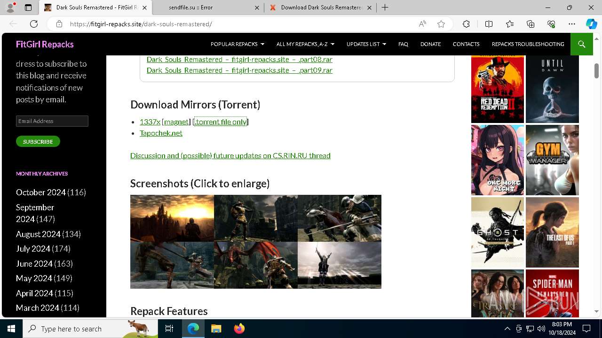Open Until Dawn game cover
602x338 pixels.
pyautogui.click(x=552, y=89)
